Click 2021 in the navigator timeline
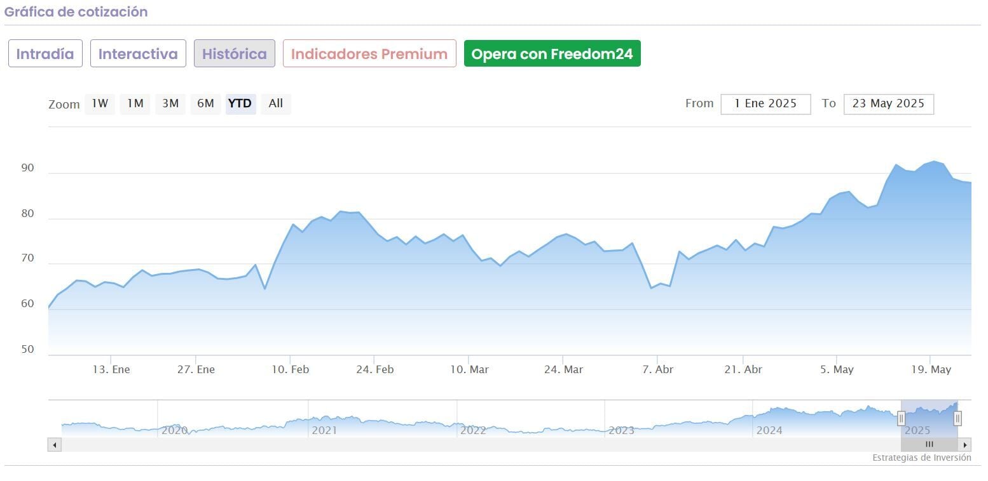988x481 pixels. click(x=324, y=430)
